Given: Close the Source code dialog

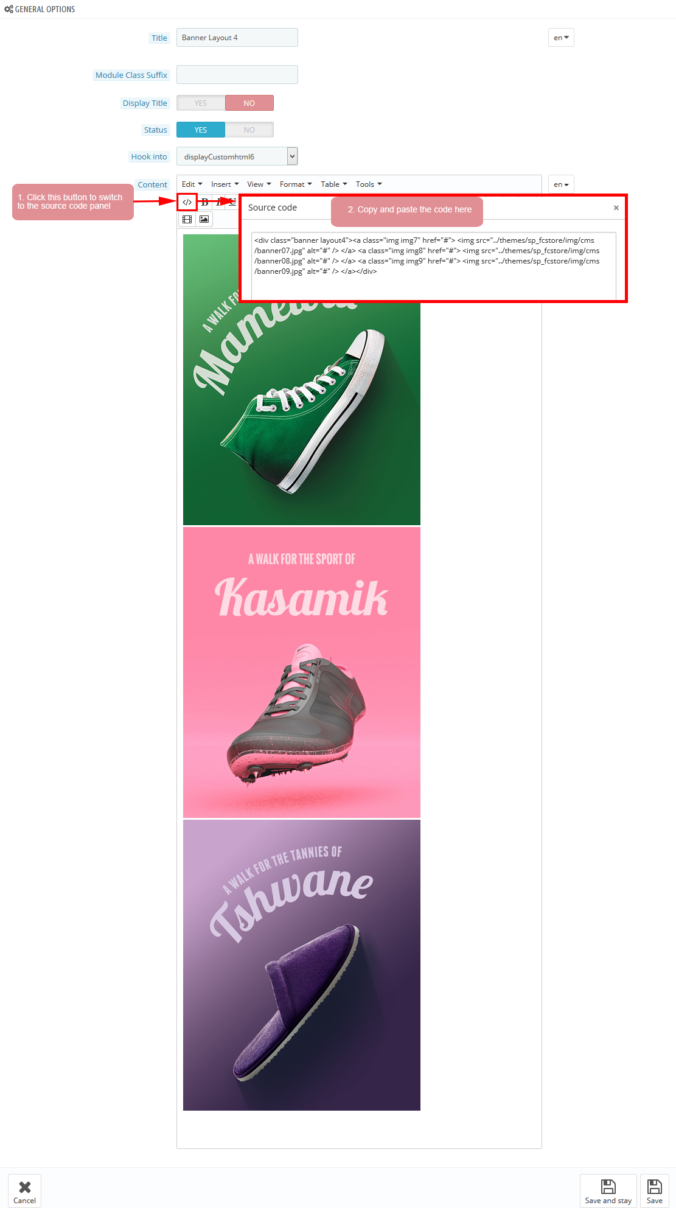Looking at the screenshot, I should coord(616,208).
